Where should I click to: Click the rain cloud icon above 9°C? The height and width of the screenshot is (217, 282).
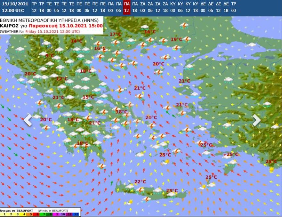coord(46,43)
